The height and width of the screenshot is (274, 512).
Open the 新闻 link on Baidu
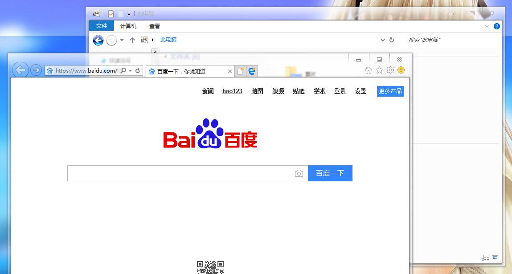pos(208,91)
